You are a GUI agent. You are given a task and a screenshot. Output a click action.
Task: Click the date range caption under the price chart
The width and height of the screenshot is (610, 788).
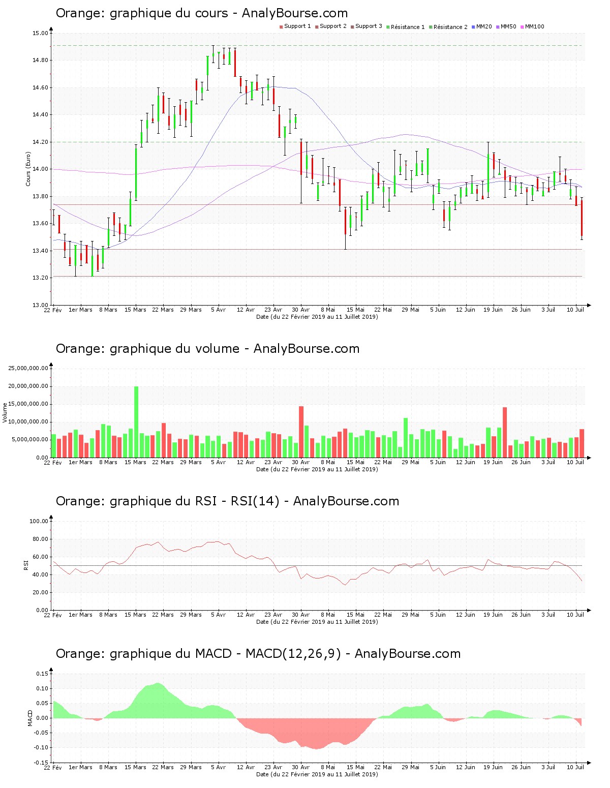click(317, 317)
